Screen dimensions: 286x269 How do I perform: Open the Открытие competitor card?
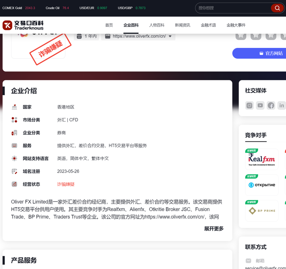[262, 185]
